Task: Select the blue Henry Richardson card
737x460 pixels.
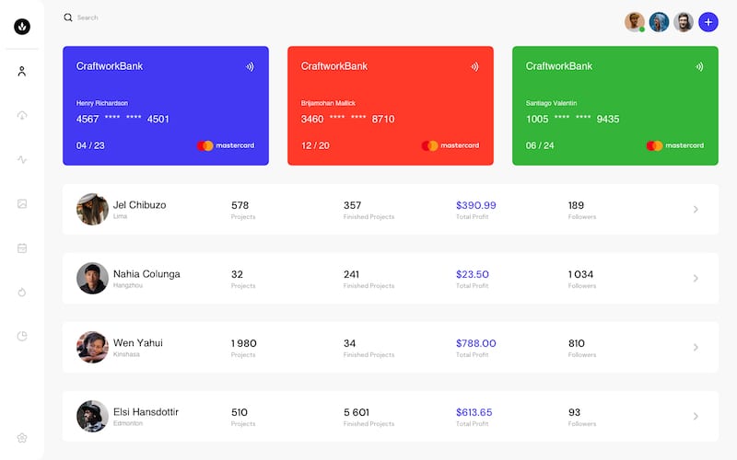Action: 166,106
